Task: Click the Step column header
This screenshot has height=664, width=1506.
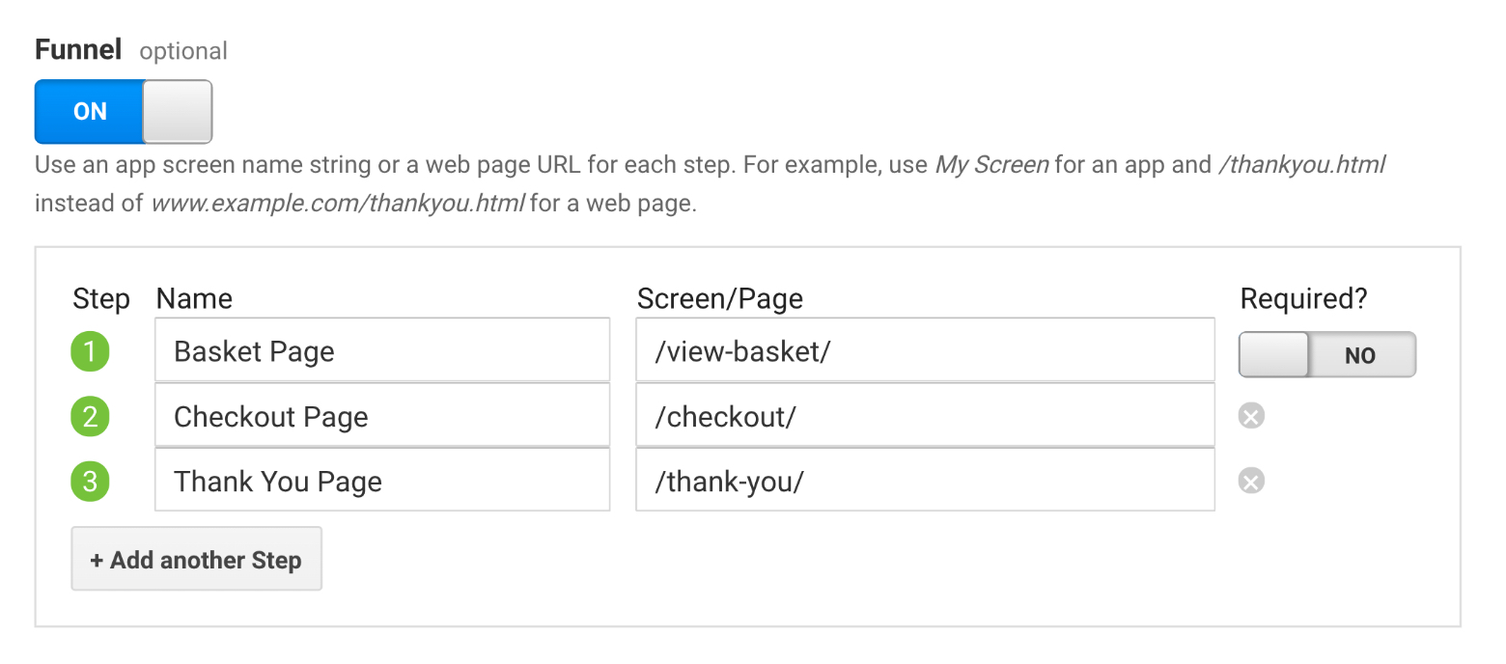Action: coord(101,299)
